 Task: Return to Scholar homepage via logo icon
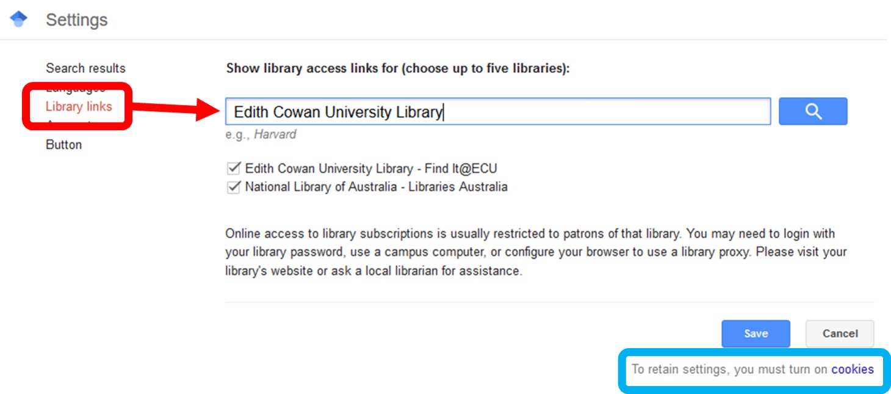click(x=18, y=18)
